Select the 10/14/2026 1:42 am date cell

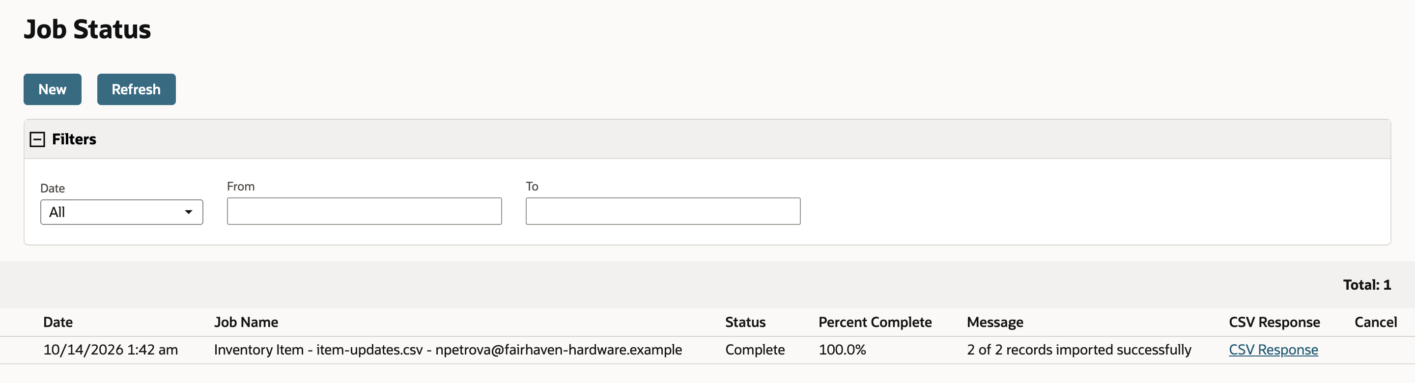(x=111, y=350)
